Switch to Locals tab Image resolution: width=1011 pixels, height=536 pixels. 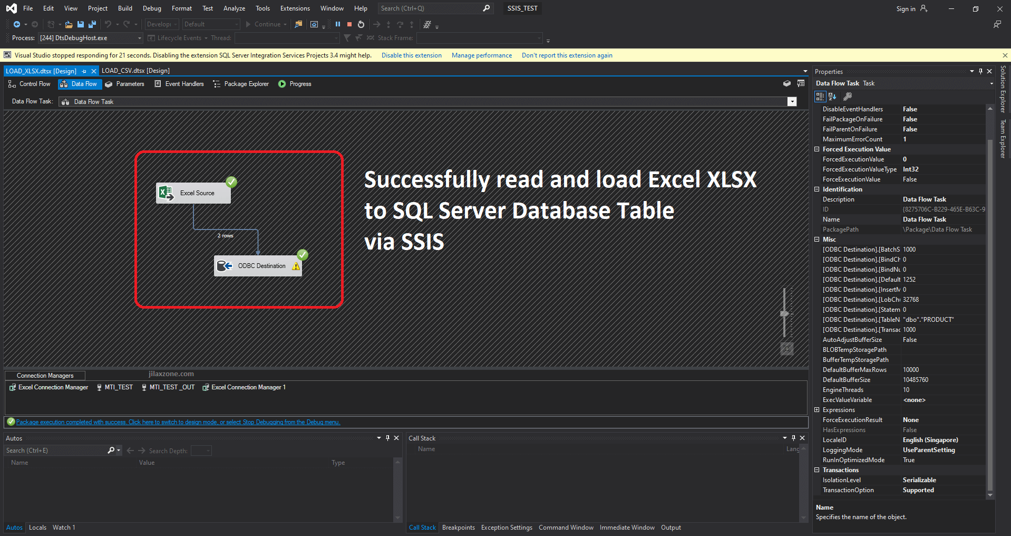click(37, 528)
